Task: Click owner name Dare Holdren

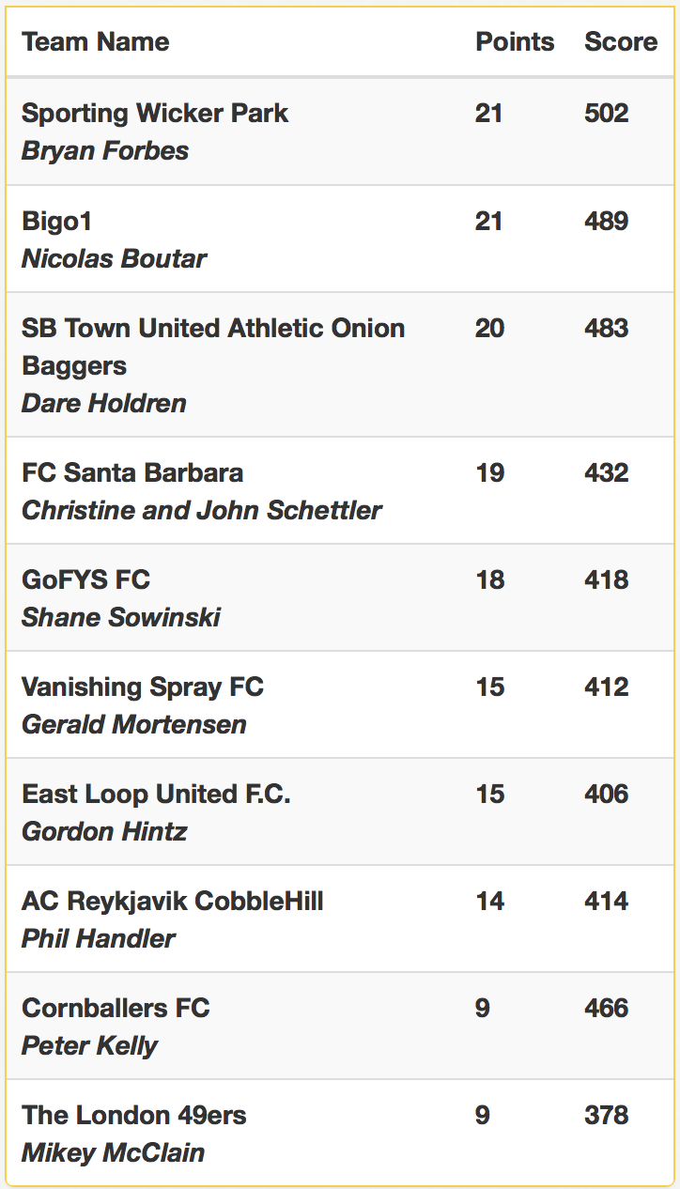Action: pos(104,403)
